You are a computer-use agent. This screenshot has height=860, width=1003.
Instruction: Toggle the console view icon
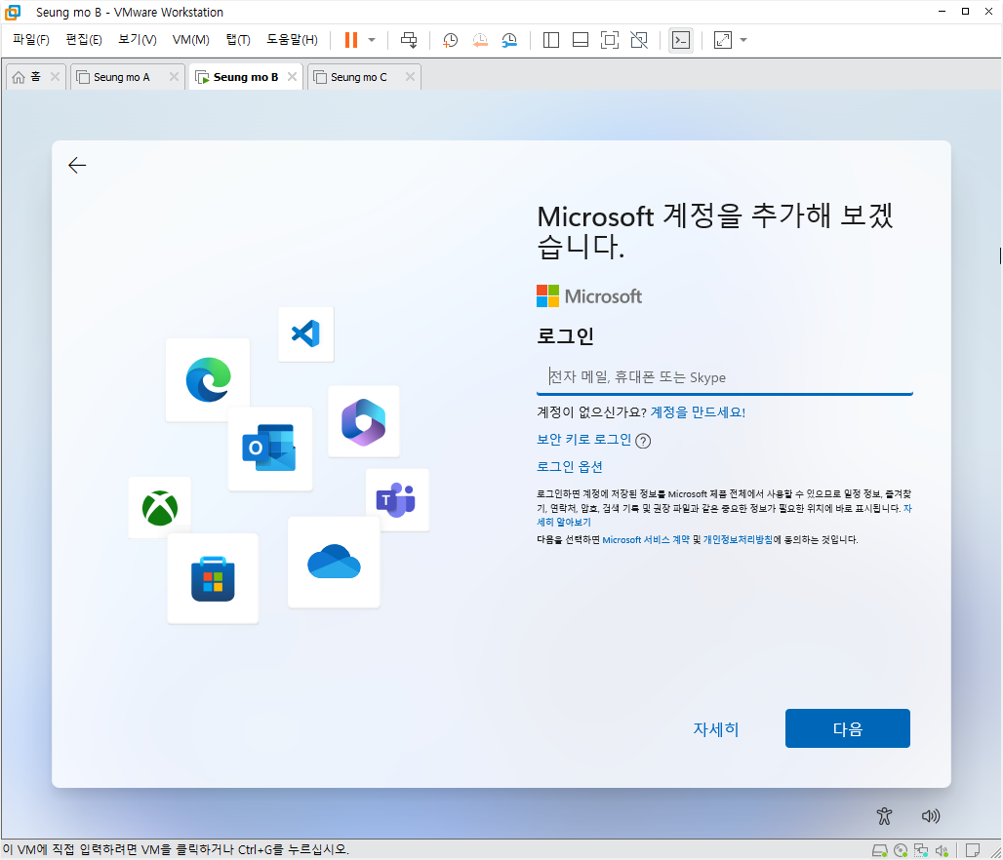click(x=681, y=40)
